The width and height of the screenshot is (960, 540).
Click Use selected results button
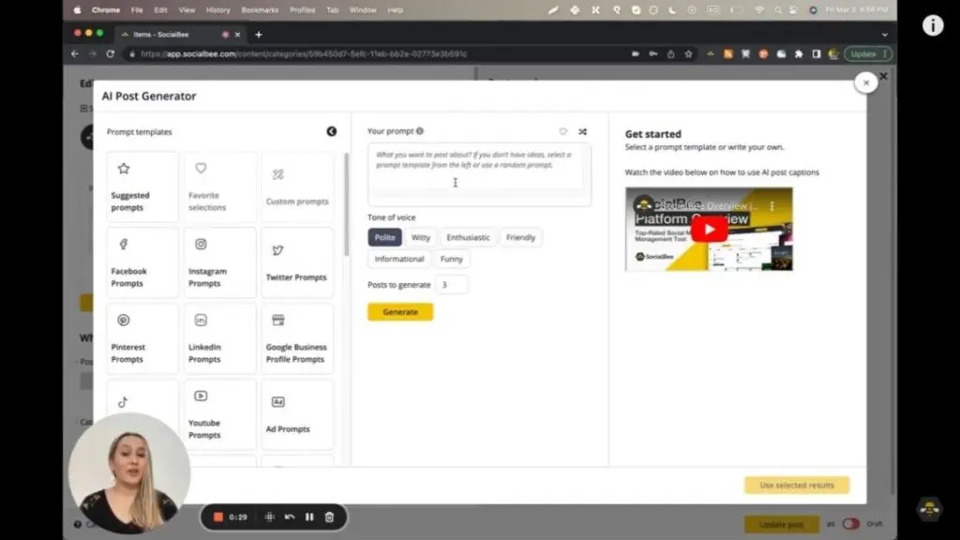[x=796, y=485]
